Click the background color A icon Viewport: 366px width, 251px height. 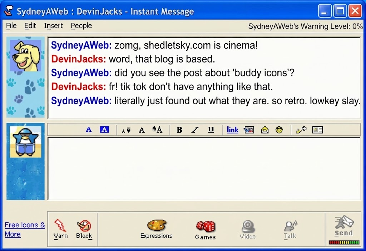(x=104, y=130)
